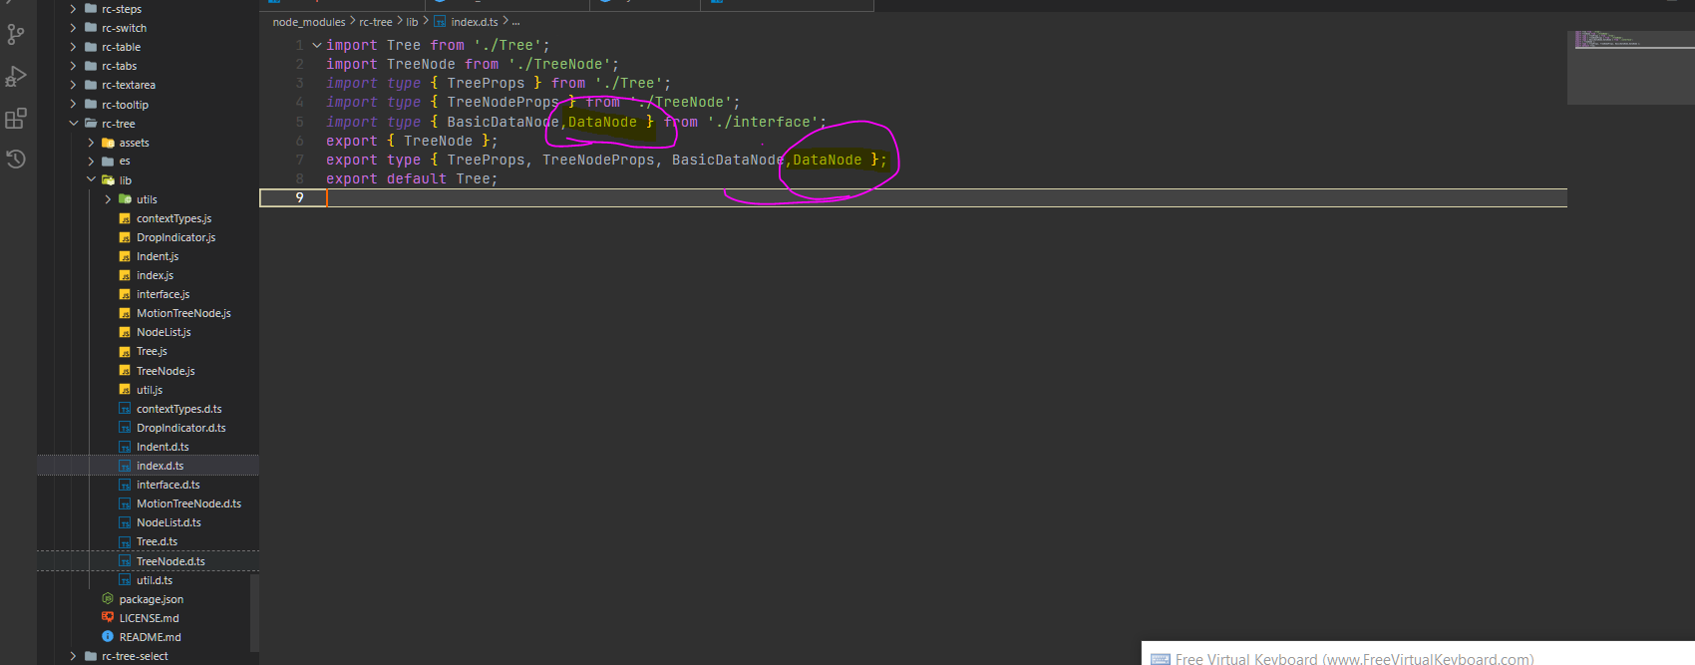Open NodeList.d.ts file

click(x=169, y=522)
